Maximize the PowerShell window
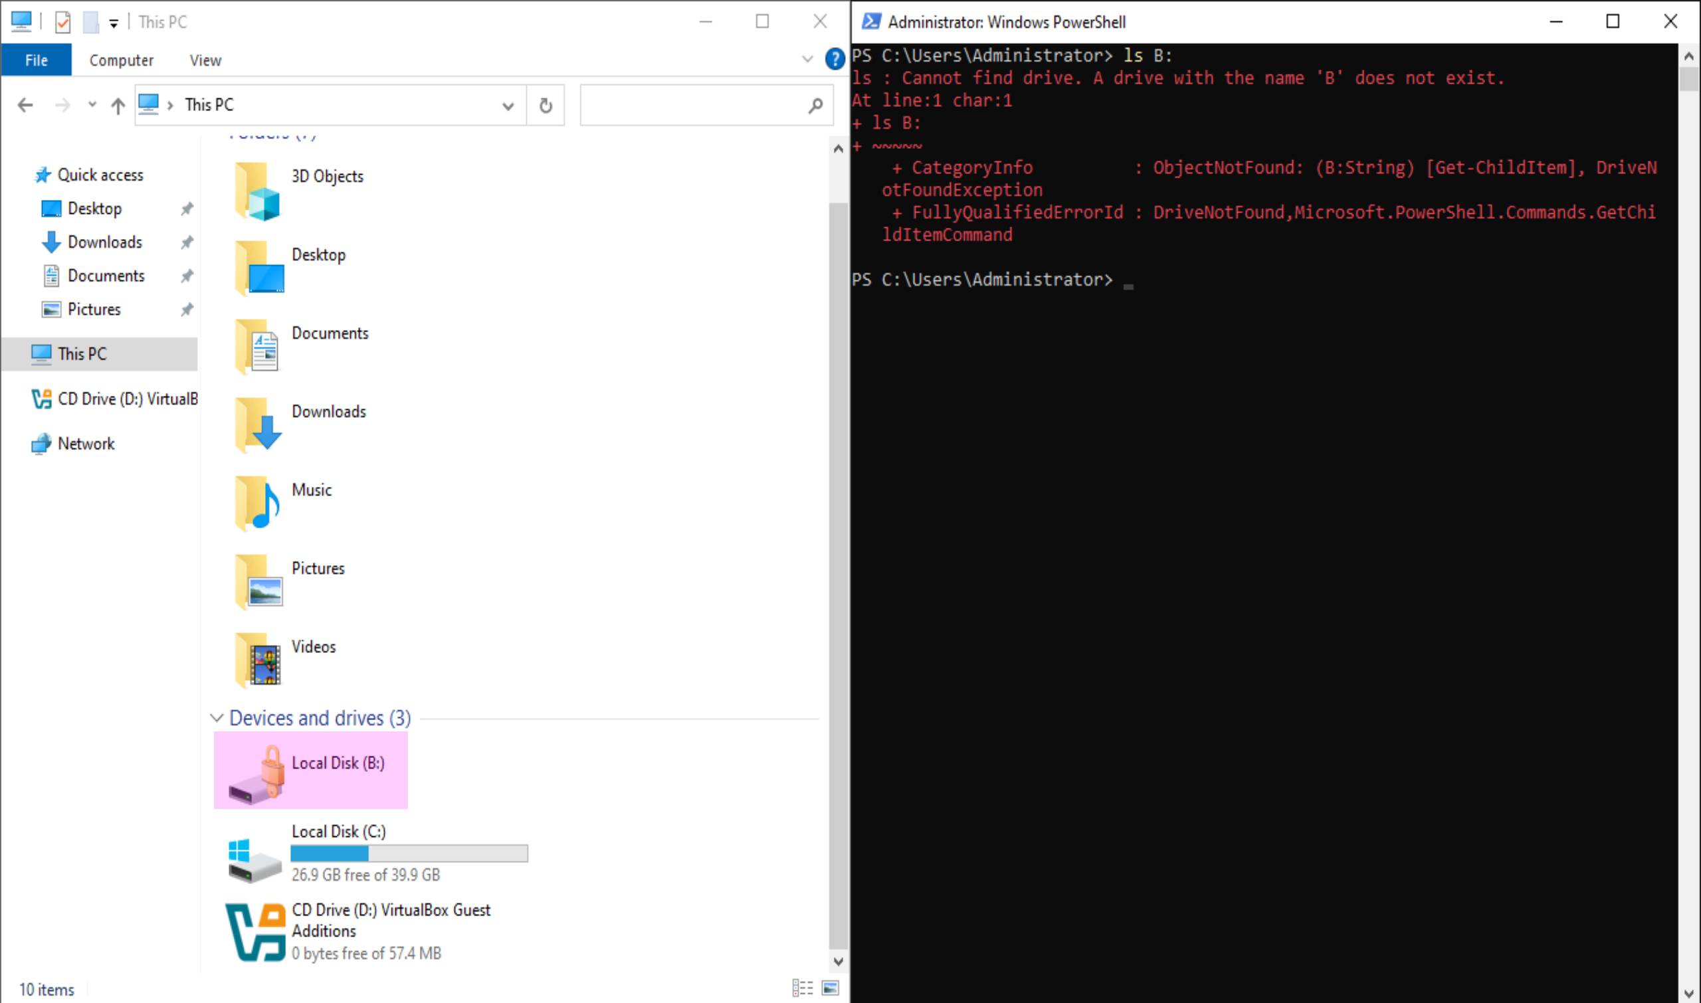The height and width of the screenshot is (1003, 1701). point(1613,22)
